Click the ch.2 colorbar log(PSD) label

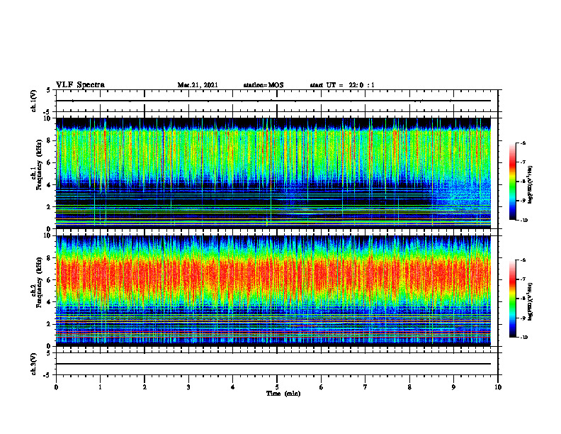[531, 301]
